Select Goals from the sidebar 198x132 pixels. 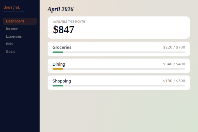click(11, 51)
